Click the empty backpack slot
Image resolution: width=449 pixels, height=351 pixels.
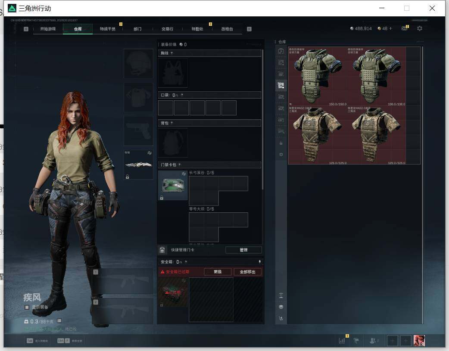click(x=173, y=143)
